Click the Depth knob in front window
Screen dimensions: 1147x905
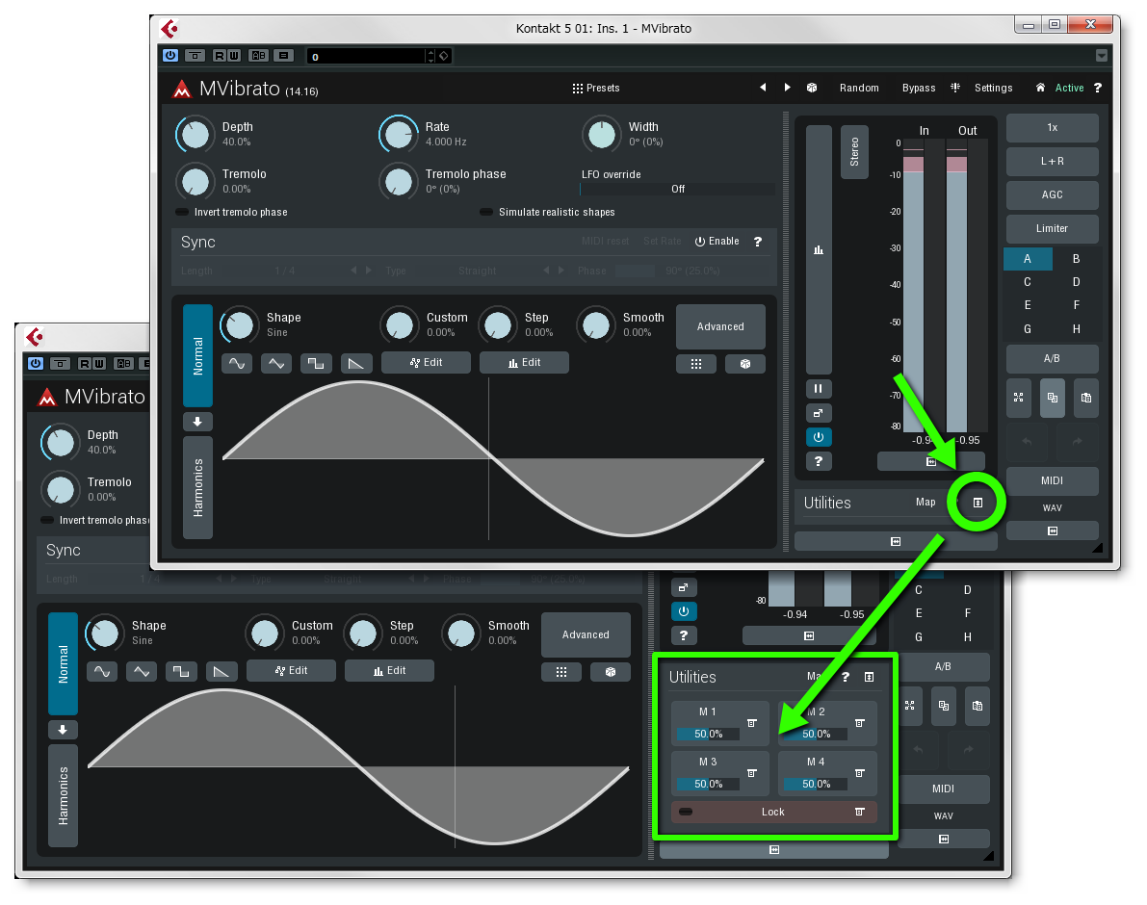click(195, 134)
